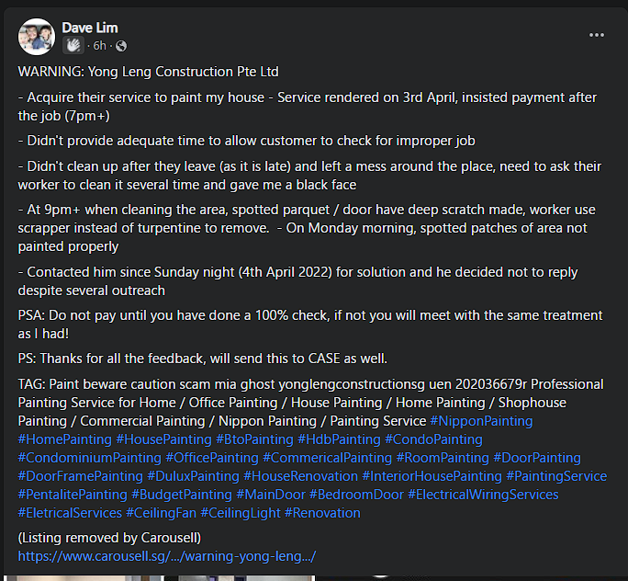Viewport: 628px width, 581px height.
Task: Open the carousell.sg warning listing link
Action: (x=167, y=556)
